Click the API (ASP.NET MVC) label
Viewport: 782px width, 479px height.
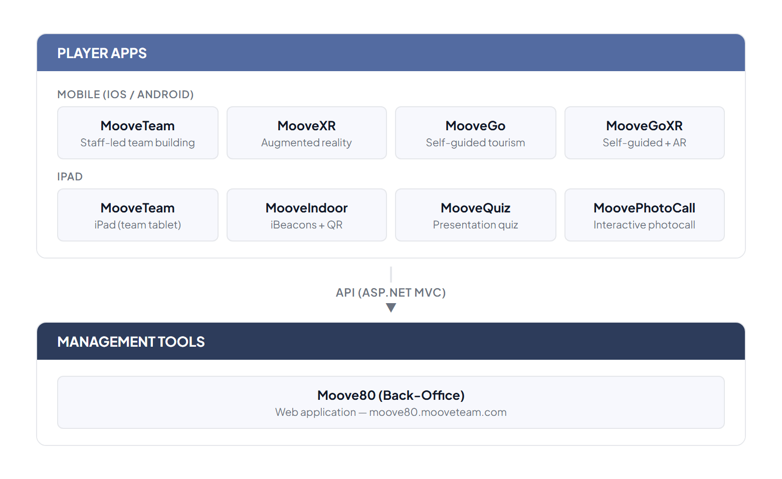[x=390, y=292]
